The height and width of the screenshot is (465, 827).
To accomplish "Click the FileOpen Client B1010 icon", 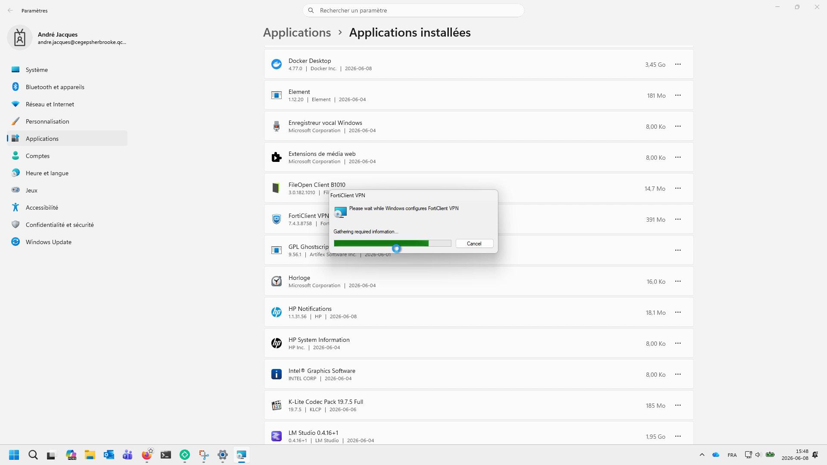I will tap(277, 188).
